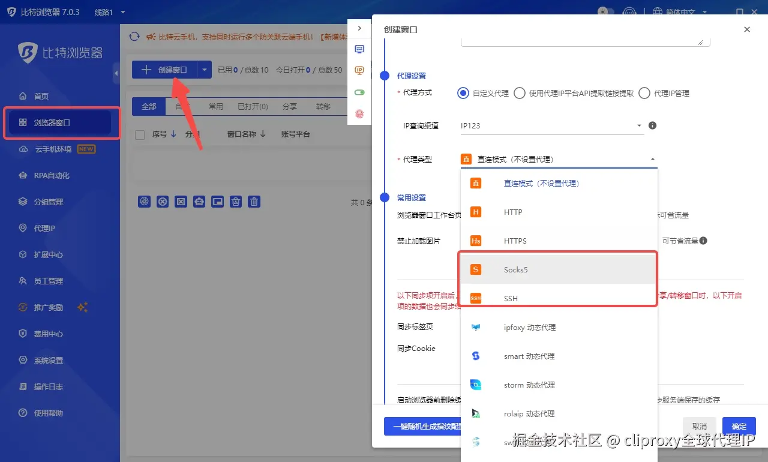Click the 使用帮助 question icon
Image resolution: width=768 pixels, height=462 pixels.
(x=23, y=413)
